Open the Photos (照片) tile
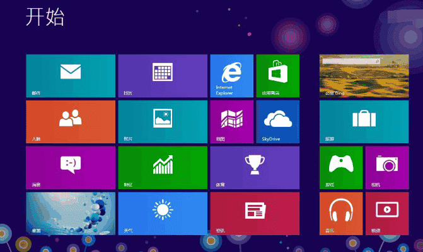The image size is (423, 252). click(163, 122)
